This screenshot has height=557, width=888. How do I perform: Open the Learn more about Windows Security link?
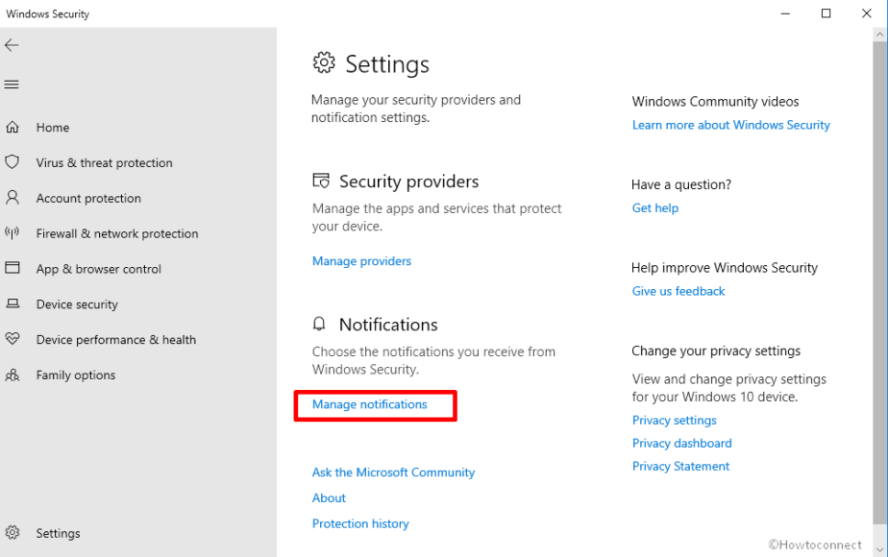(730, 125)
